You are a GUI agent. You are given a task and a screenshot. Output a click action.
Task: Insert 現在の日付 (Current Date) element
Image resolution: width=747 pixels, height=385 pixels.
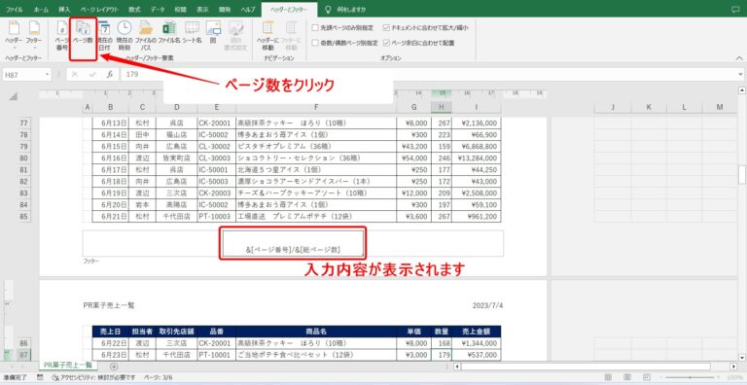pos(105,35)
